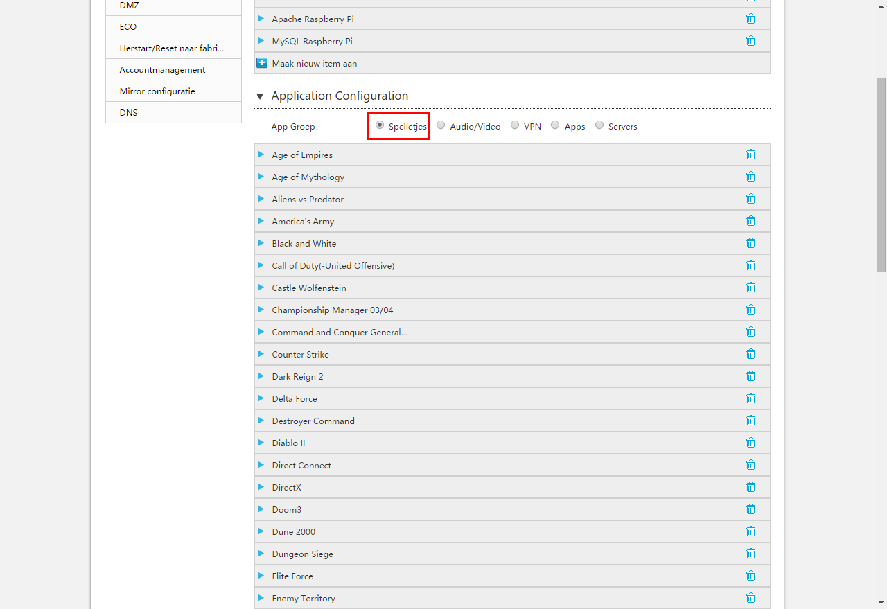887x609 pixels.
Task: Delete the Castle Wolfenstein rule
Action: (x=750, y=288)
